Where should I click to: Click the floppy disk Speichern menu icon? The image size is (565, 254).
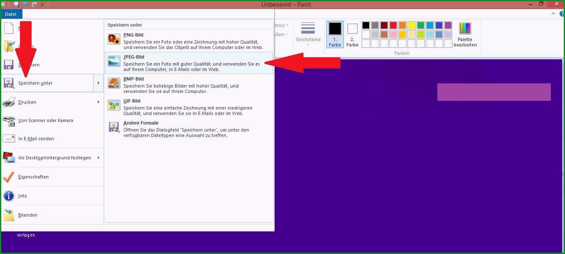tap(9, 65)
